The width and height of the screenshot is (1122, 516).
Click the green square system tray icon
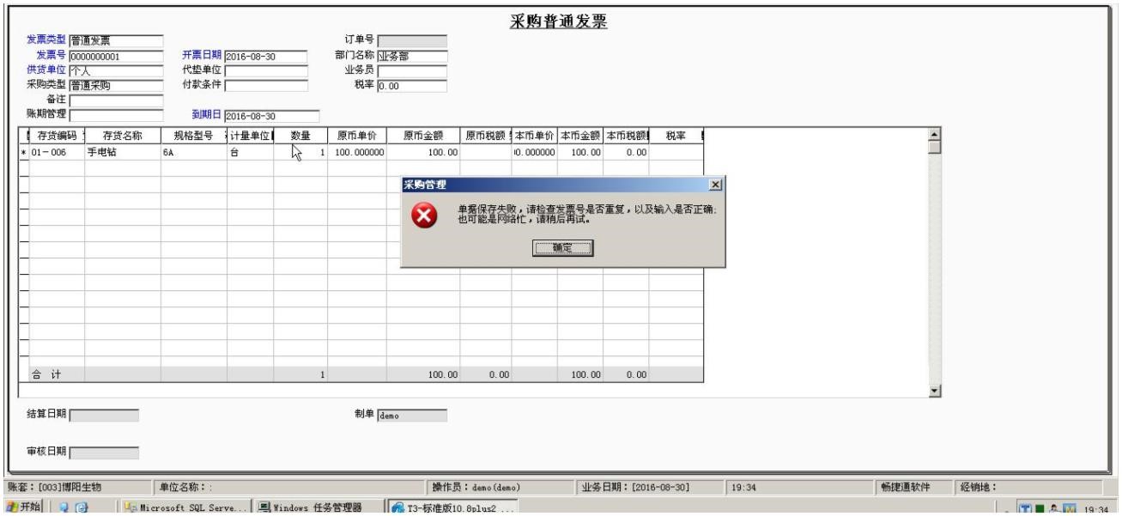pyautogui.click(x=1040, y=507)
